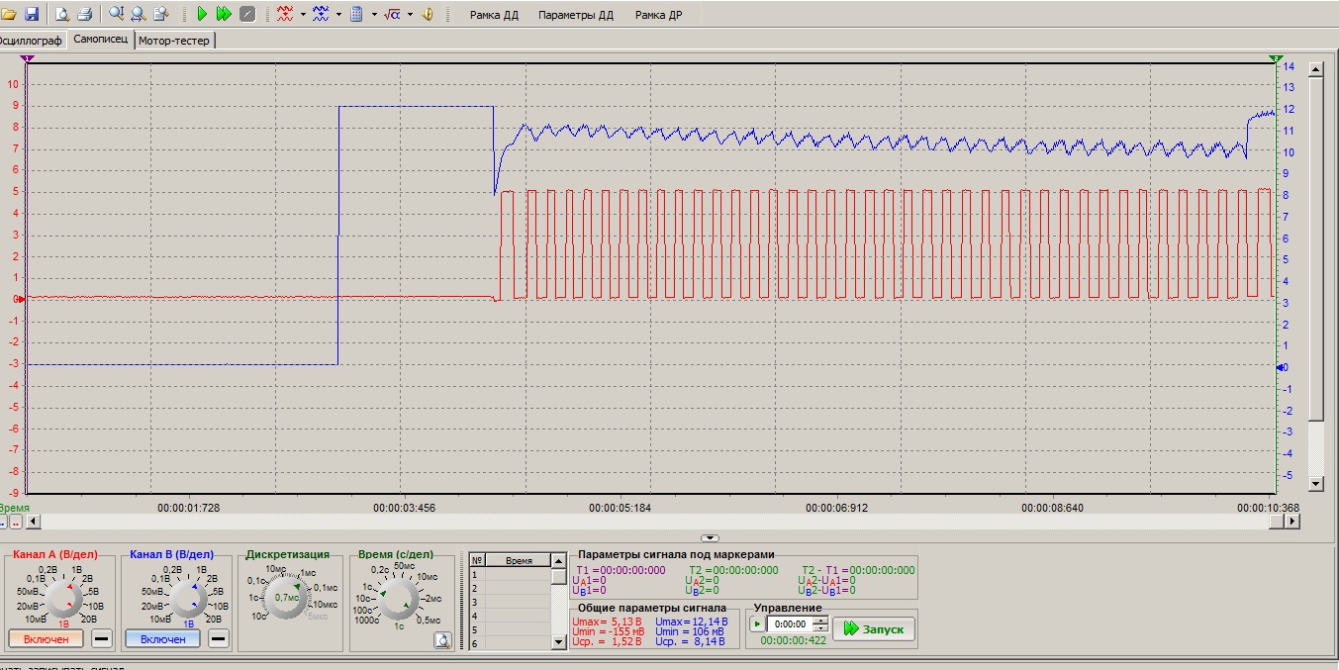1339x670 pixels.
Task: Click the Запуск button
Action: click(874, 628)
